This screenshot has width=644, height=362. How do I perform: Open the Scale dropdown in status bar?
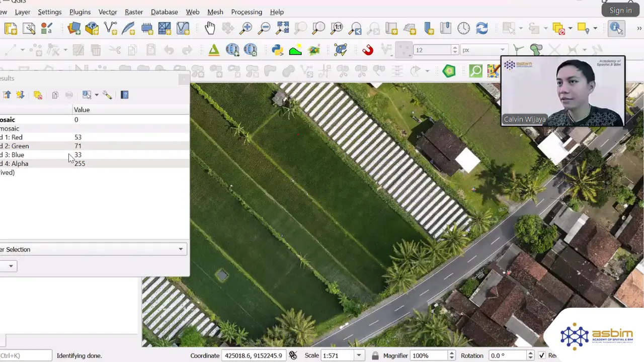coord(359,355)
